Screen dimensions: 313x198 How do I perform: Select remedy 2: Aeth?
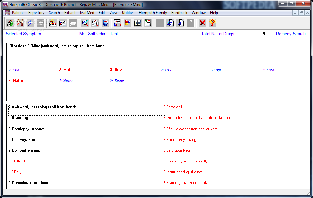pyautogui.click(x=14, y=70)
